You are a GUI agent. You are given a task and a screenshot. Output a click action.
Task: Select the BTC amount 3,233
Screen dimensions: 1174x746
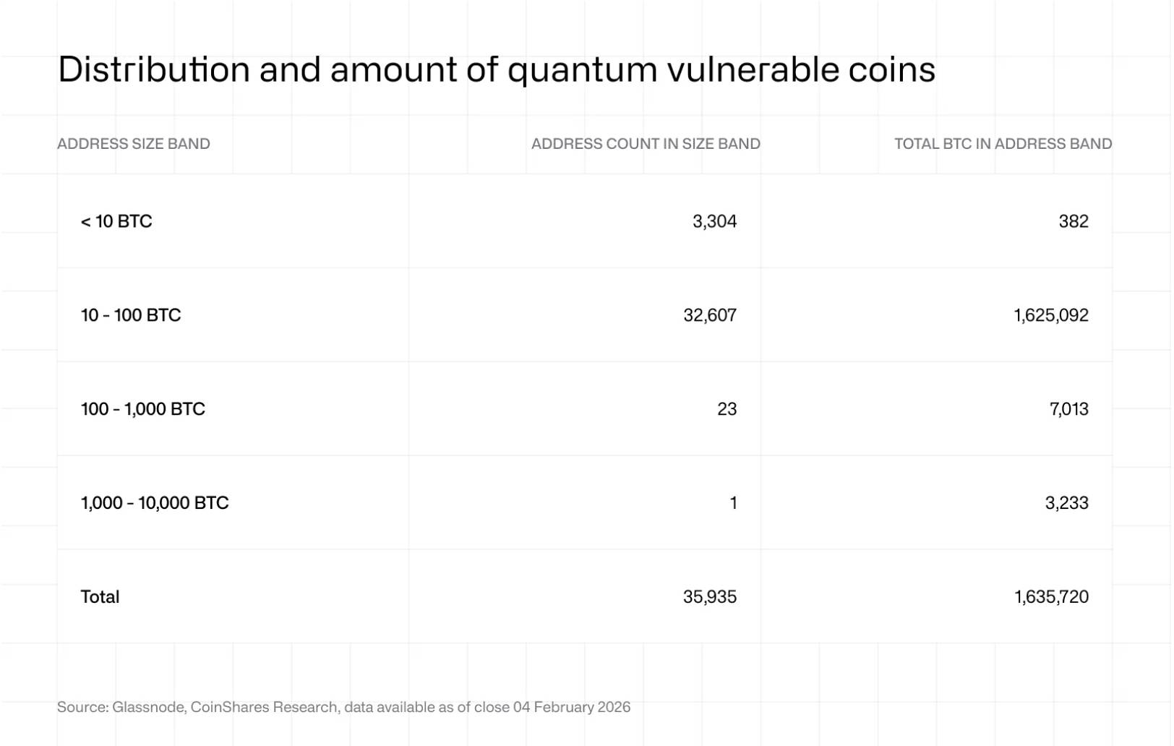[1066, 503]
